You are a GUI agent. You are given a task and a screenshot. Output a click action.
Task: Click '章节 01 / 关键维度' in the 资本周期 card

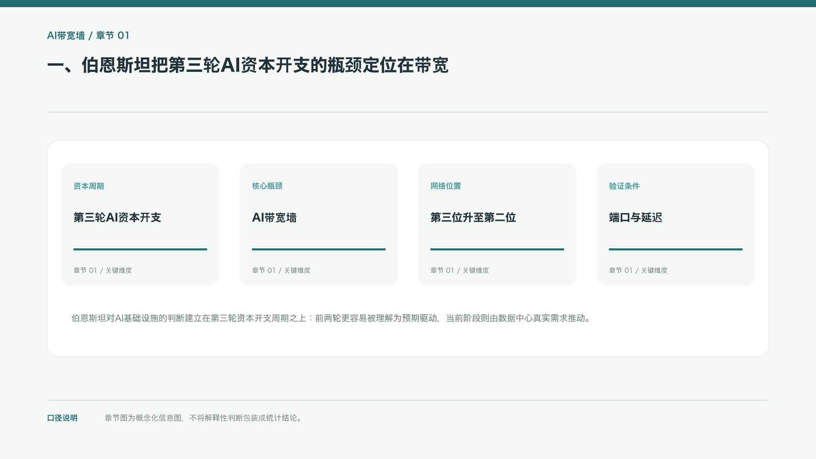(103, 270)
